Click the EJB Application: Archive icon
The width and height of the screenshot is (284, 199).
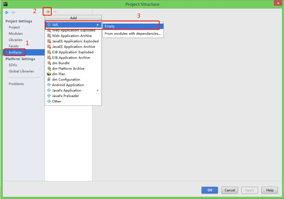click(49, 57)
